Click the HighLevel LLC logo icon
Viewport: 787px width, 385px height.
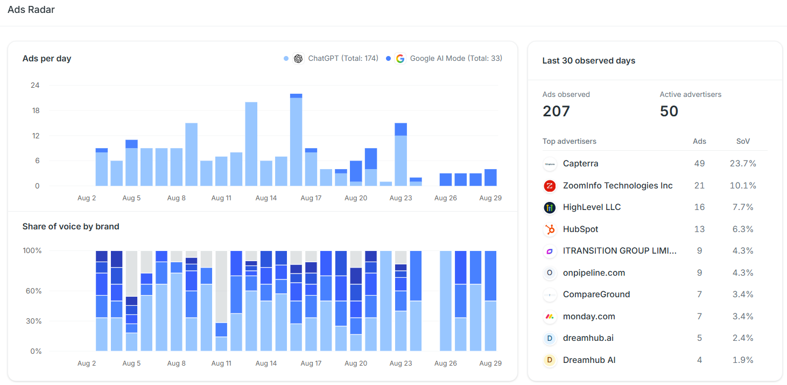tap(550, 207)
